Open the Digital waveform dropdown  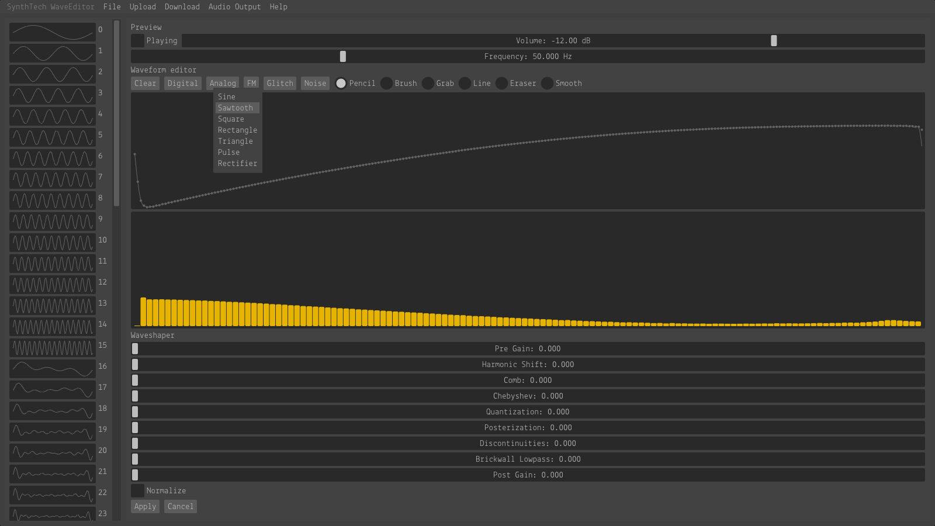pos(182,83)
